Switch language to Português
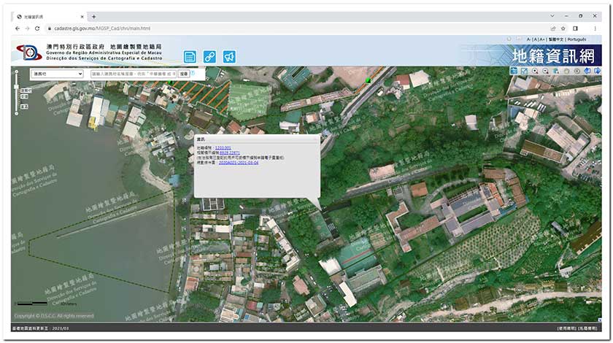613x343 pixels. coord(576,39)
